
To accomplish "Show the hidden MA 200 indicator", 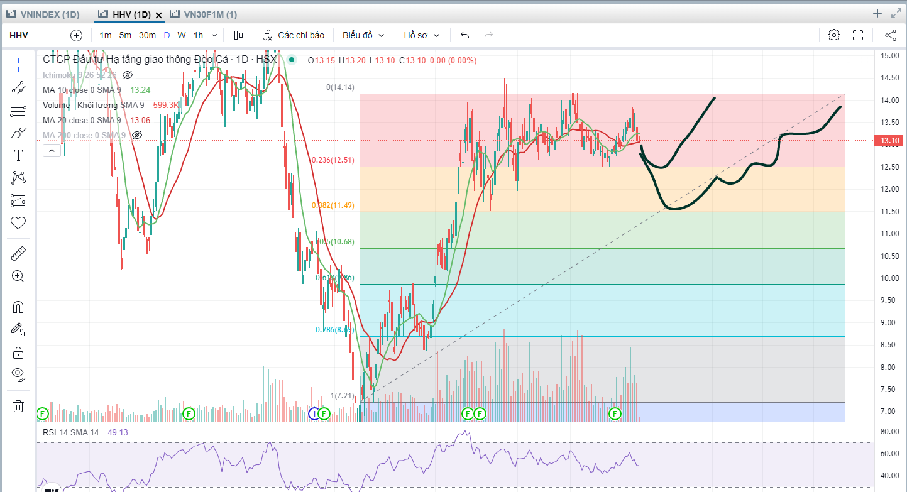I will coord(136,135).
